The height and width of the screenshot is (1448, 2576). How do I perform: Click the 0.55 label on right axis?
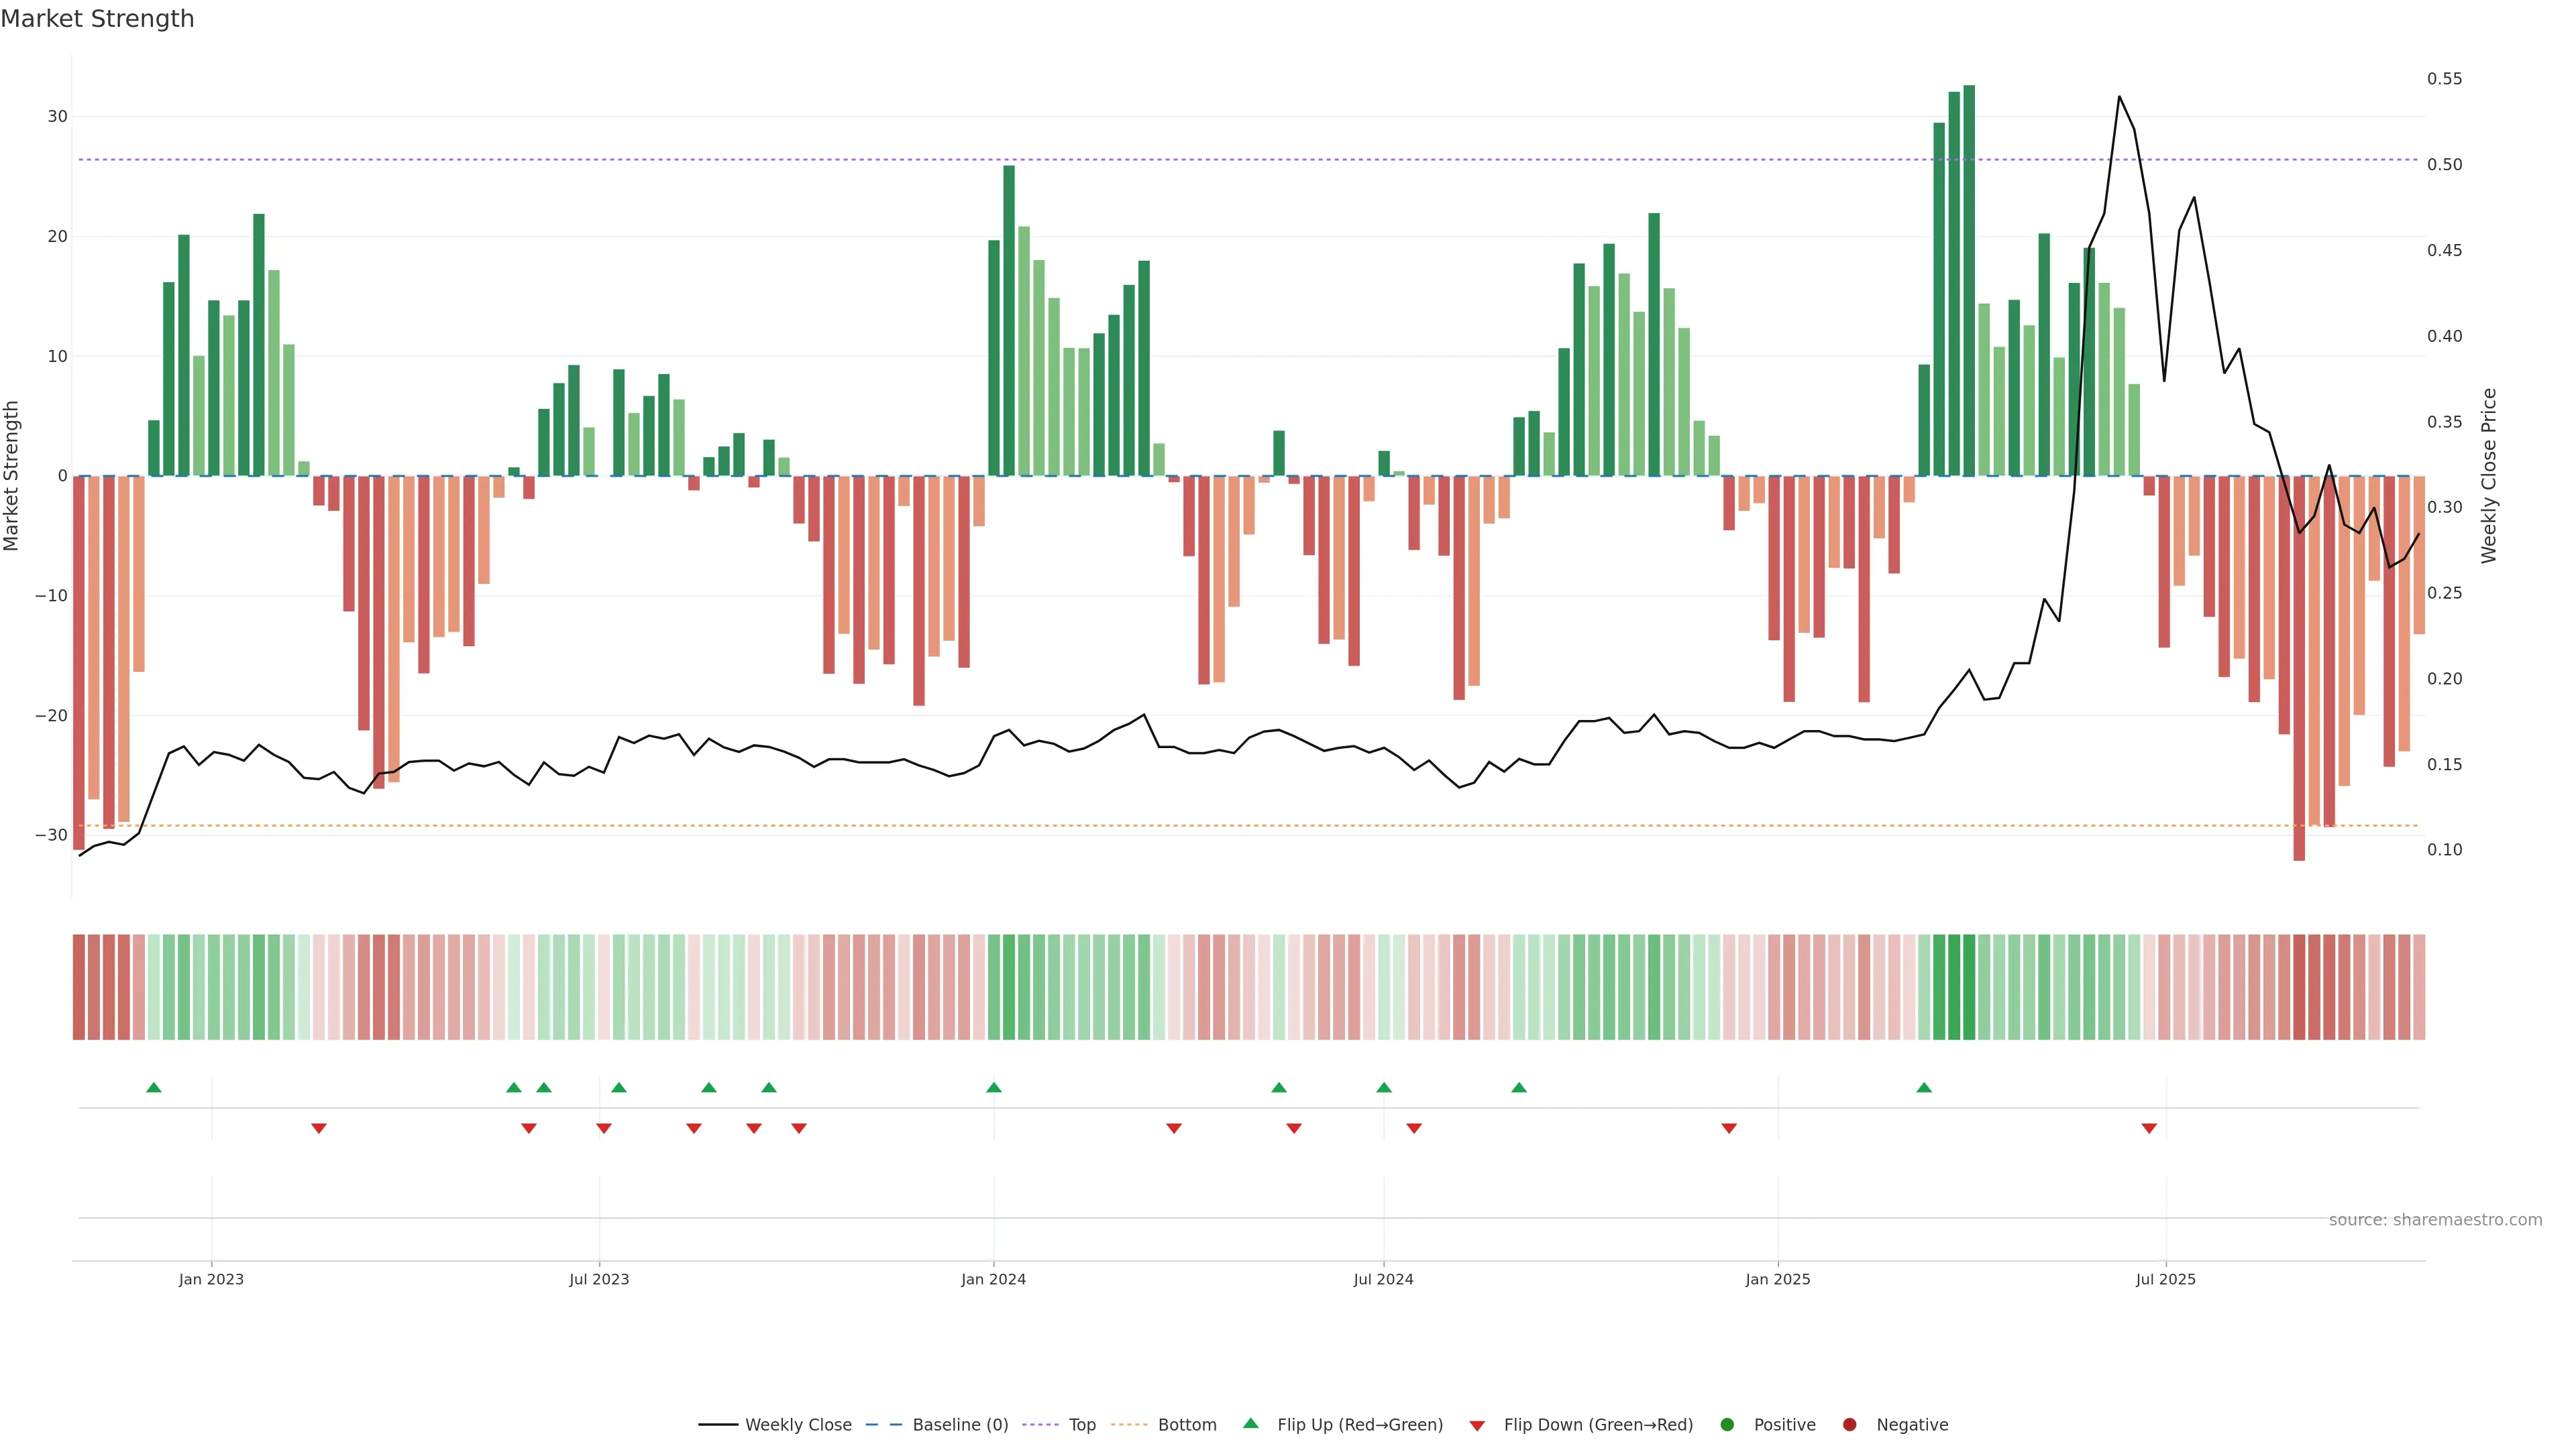2444,79
